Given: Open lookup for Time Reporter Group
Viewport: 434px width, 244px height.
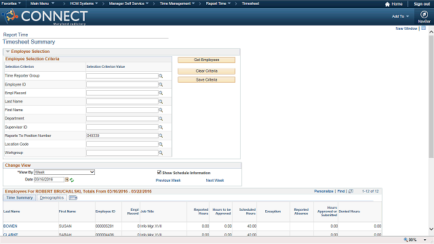Looking at the screenshot, I should pos(161,76).
